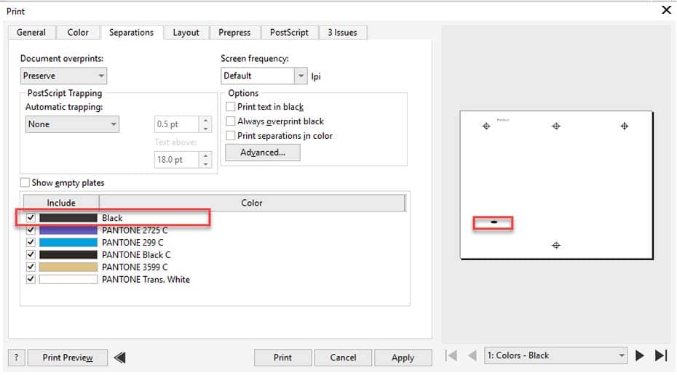Jump to last preview page
This screenshot has height=375, width=677.
pyautogui.click(x=661, y=355)
